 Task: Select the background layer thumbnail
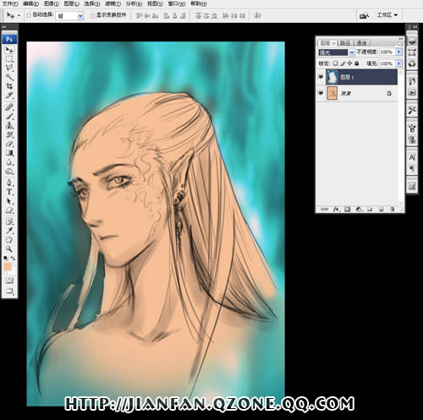332,93
